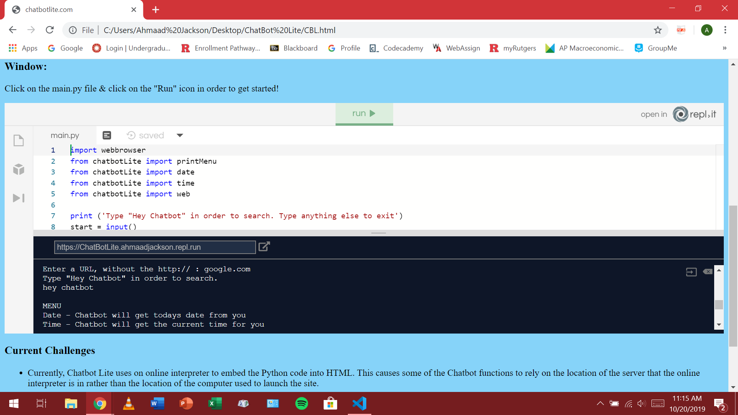Viewport: 738px width, 415px height.
Task: Click the clear console icon
Action: click(707, 272)
